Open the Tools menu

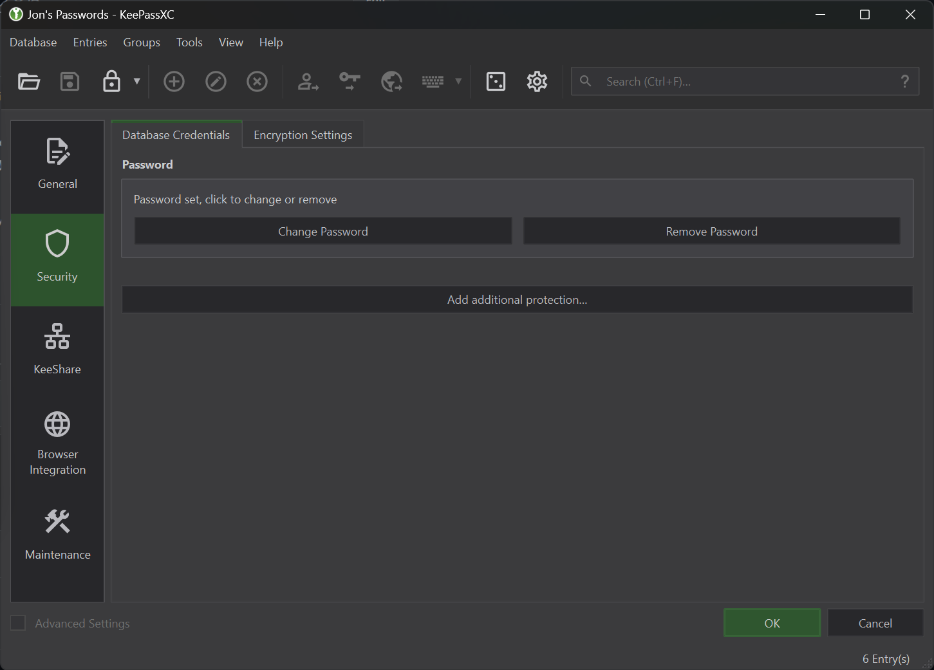click(x=189, y=42)
